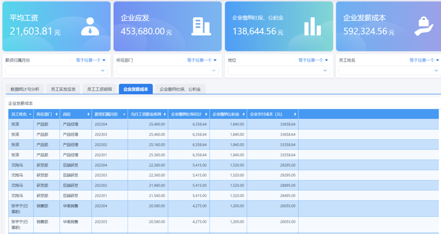The width and height of the screenshot is (441, 234).
Task: Click the person icon on 平均工资 card
Action: (90, 26)
